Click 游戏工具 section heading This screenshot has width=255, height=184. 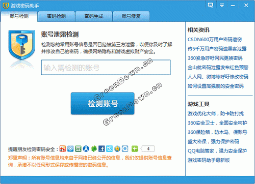pyautogui.click(x=198, y=104)
